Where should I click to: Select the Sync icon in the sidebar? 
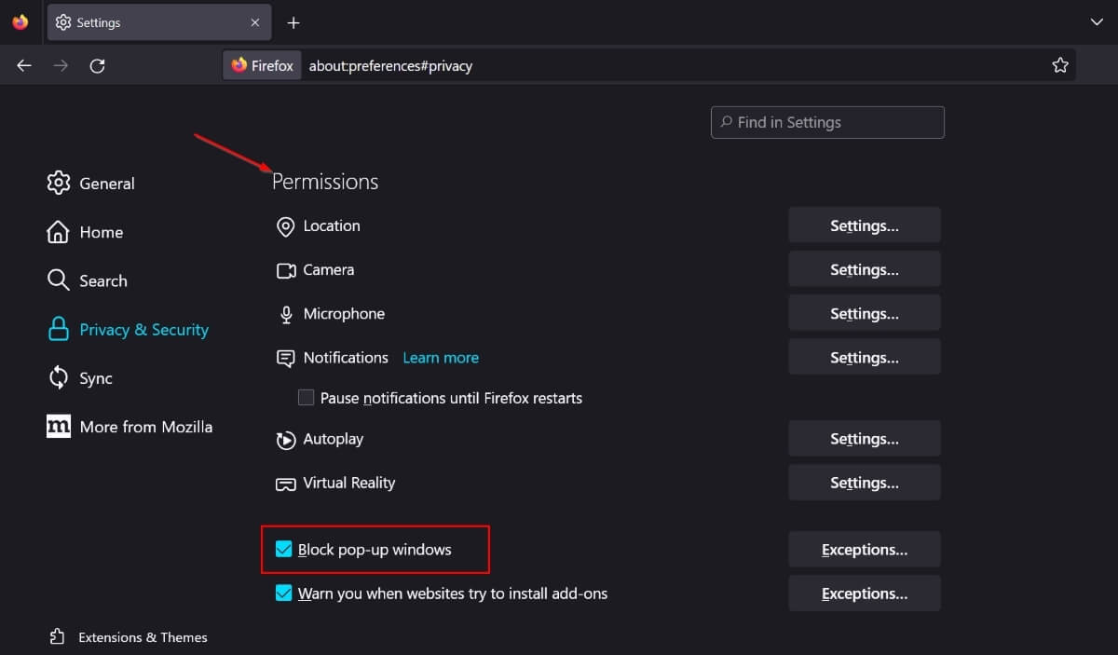tap(57, 377)
